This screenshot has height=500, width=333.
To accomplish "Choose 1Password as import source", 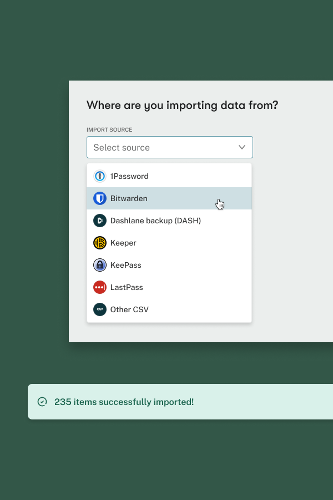I will 169,176.
